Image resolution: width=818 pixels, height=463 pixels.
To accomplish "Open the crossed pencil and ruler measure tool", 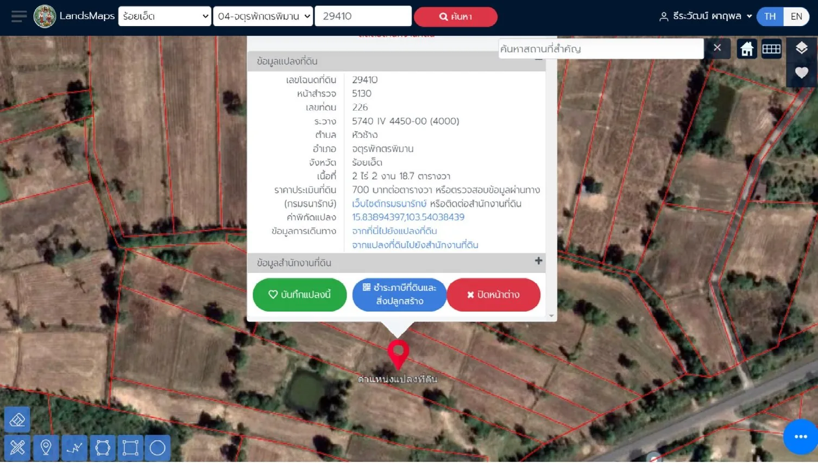I will click(17, 448).
